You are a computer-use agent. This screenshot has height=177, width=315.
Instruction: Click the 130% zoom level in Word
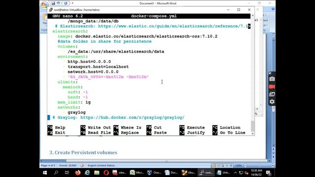(x=238, y=166)
